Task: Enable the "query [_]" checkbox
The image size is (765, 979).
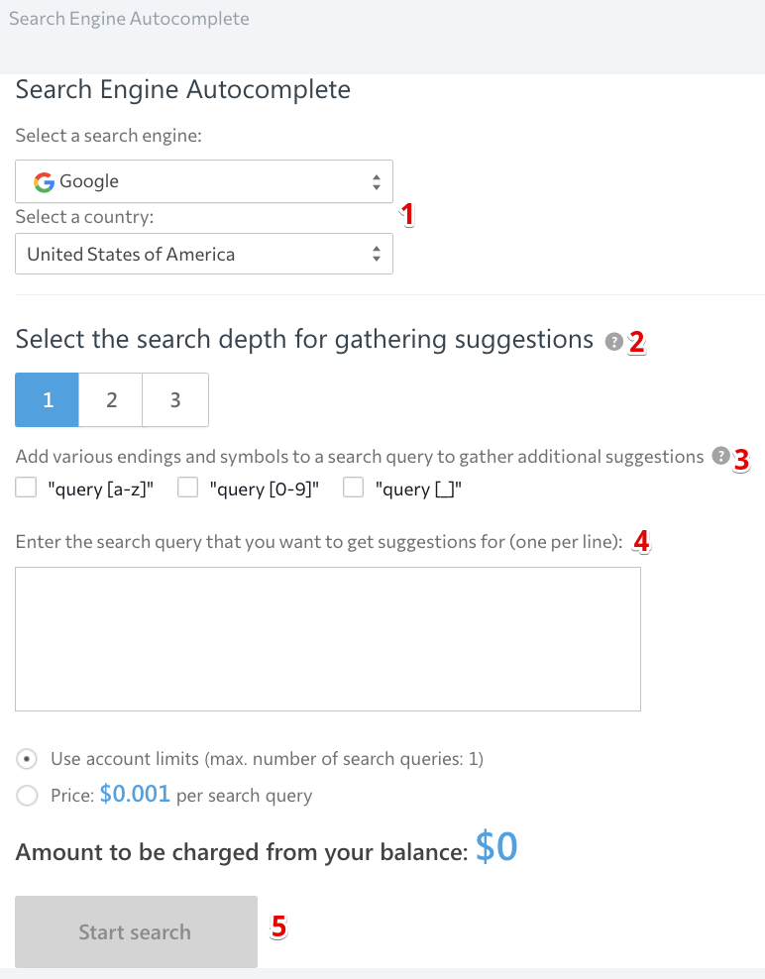Action: click(353, 488)
